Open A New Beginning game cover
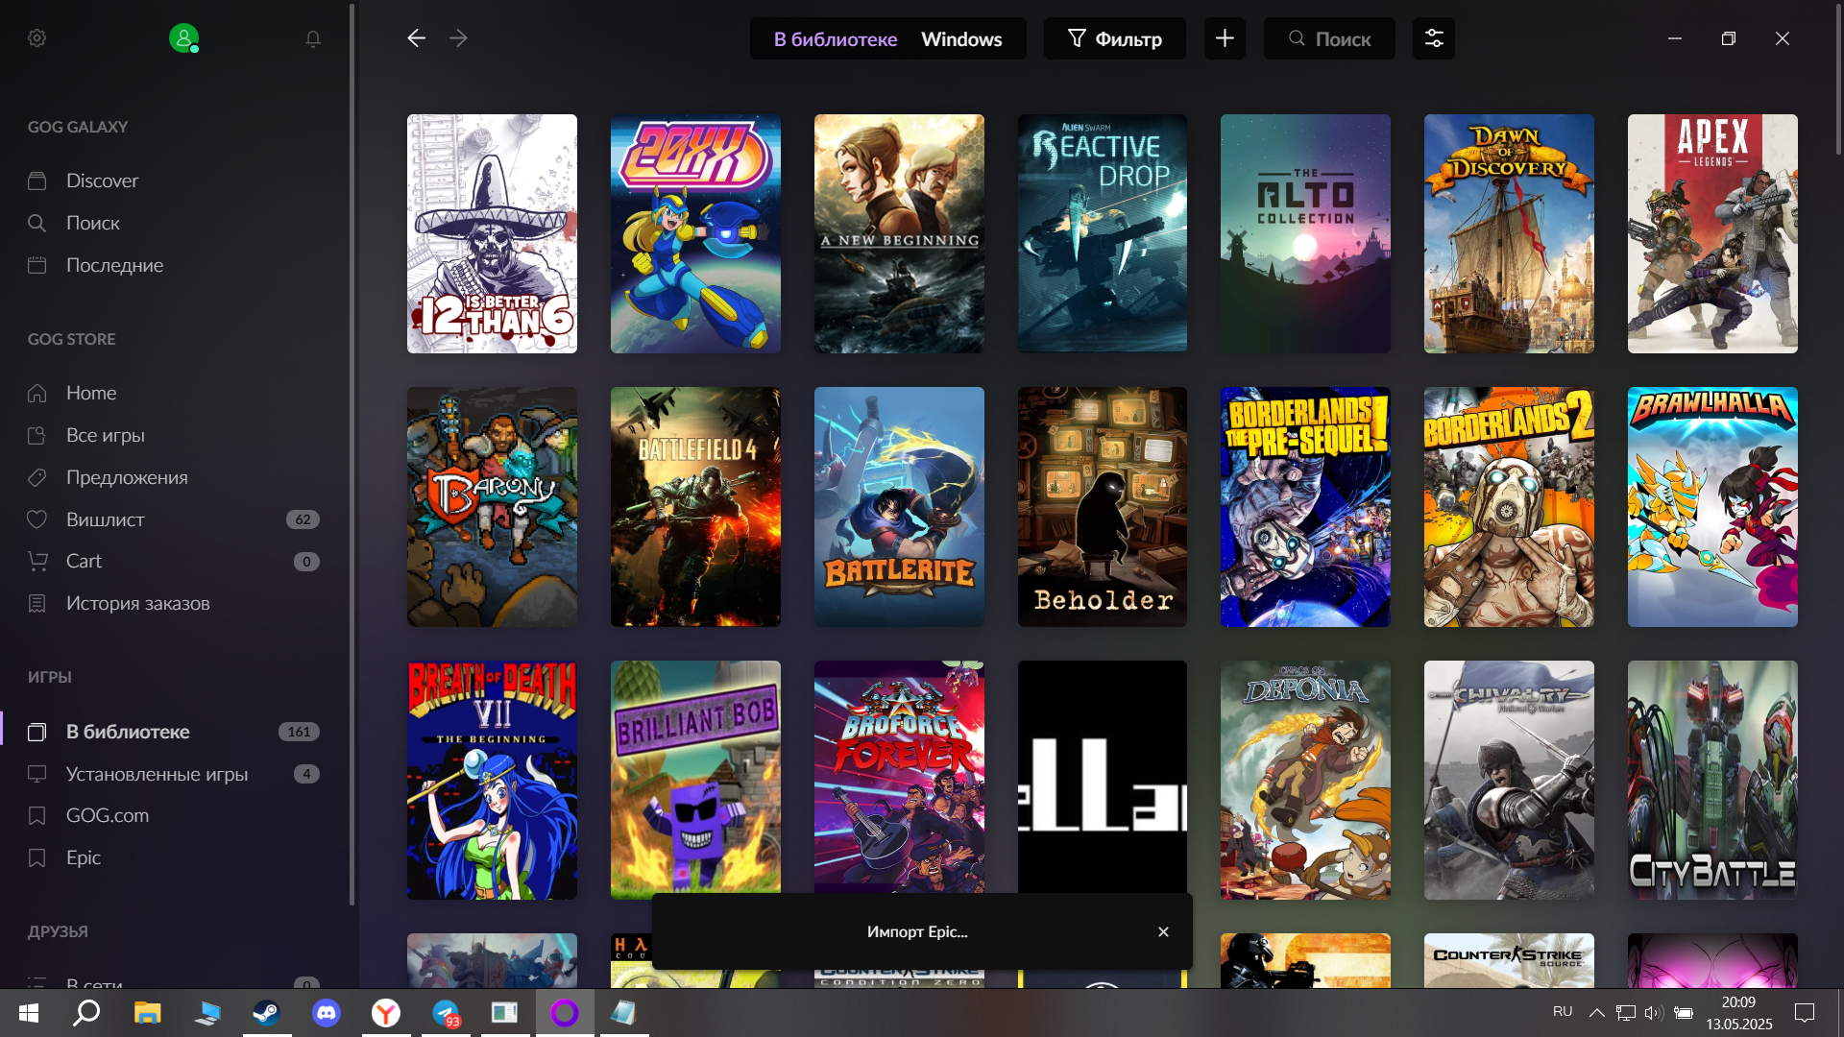Viewport: 1844px width, 1037px height. click(x=899, y=233)
